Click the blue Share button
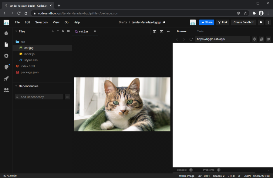 pos(207,22)
